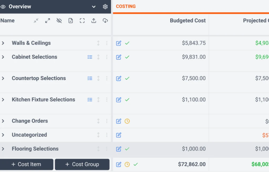This screenshot has height=172, width=269.
Task: Click the Change Orders reorder handle
Action: tap(98, 121)
